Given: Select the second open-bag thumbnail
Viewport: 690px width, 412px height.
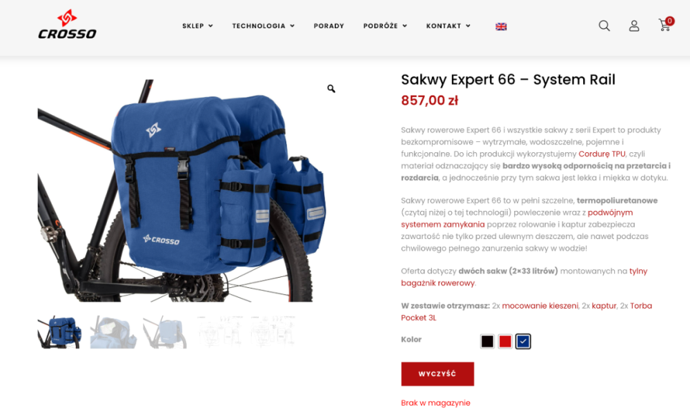Looking at the screenshot, I should pos(113,332).
